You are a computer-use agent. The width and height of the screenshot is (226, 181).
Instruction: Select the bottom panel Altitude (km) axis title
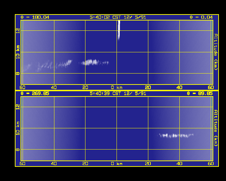tap(216, 128)
